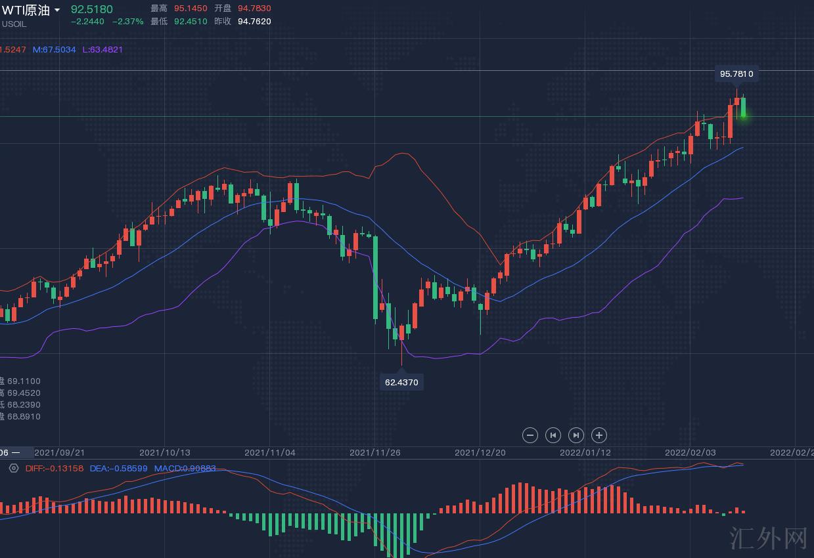Select the Bollinger middle band M:67.5034 label
Image resolution: width=814 pixels, height=558 pixels.
click(54, 50)
